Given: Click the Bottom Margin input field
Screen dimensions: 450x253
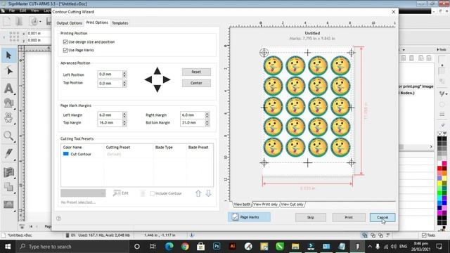Looking at the screenshot, I should pyautogui.click(x=193, y=122).
